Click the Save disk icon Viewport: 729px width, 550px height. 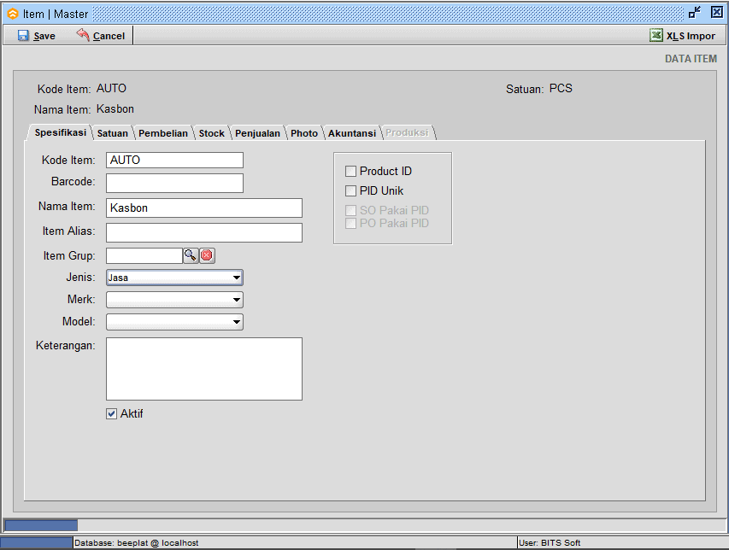pyautogui.click(x=23, y=36)
